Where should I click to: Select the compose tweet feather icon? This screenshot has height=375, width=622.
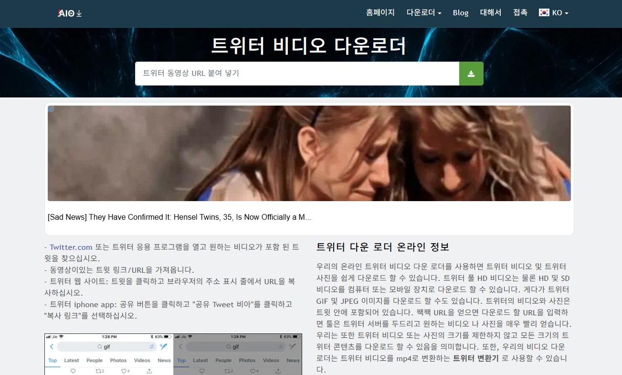pos(163,346)
